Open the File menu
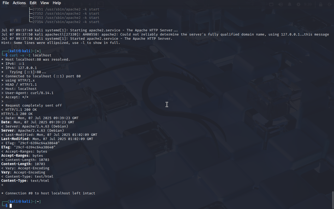334x209 pixels. tap(5, 3)
